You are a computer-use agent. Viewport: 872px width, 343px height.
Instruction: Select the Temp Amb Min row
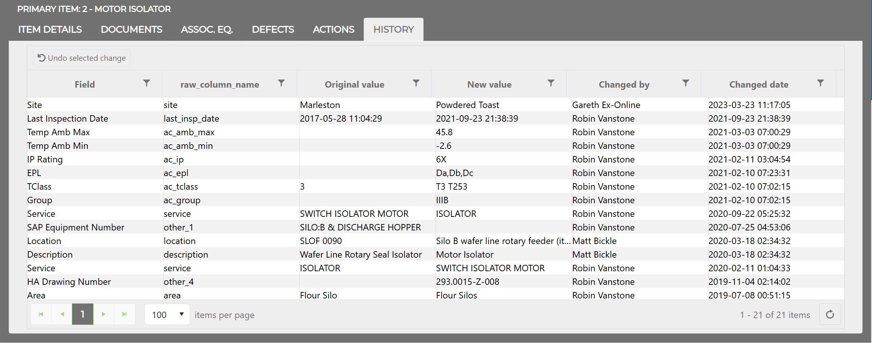(435, 145)
